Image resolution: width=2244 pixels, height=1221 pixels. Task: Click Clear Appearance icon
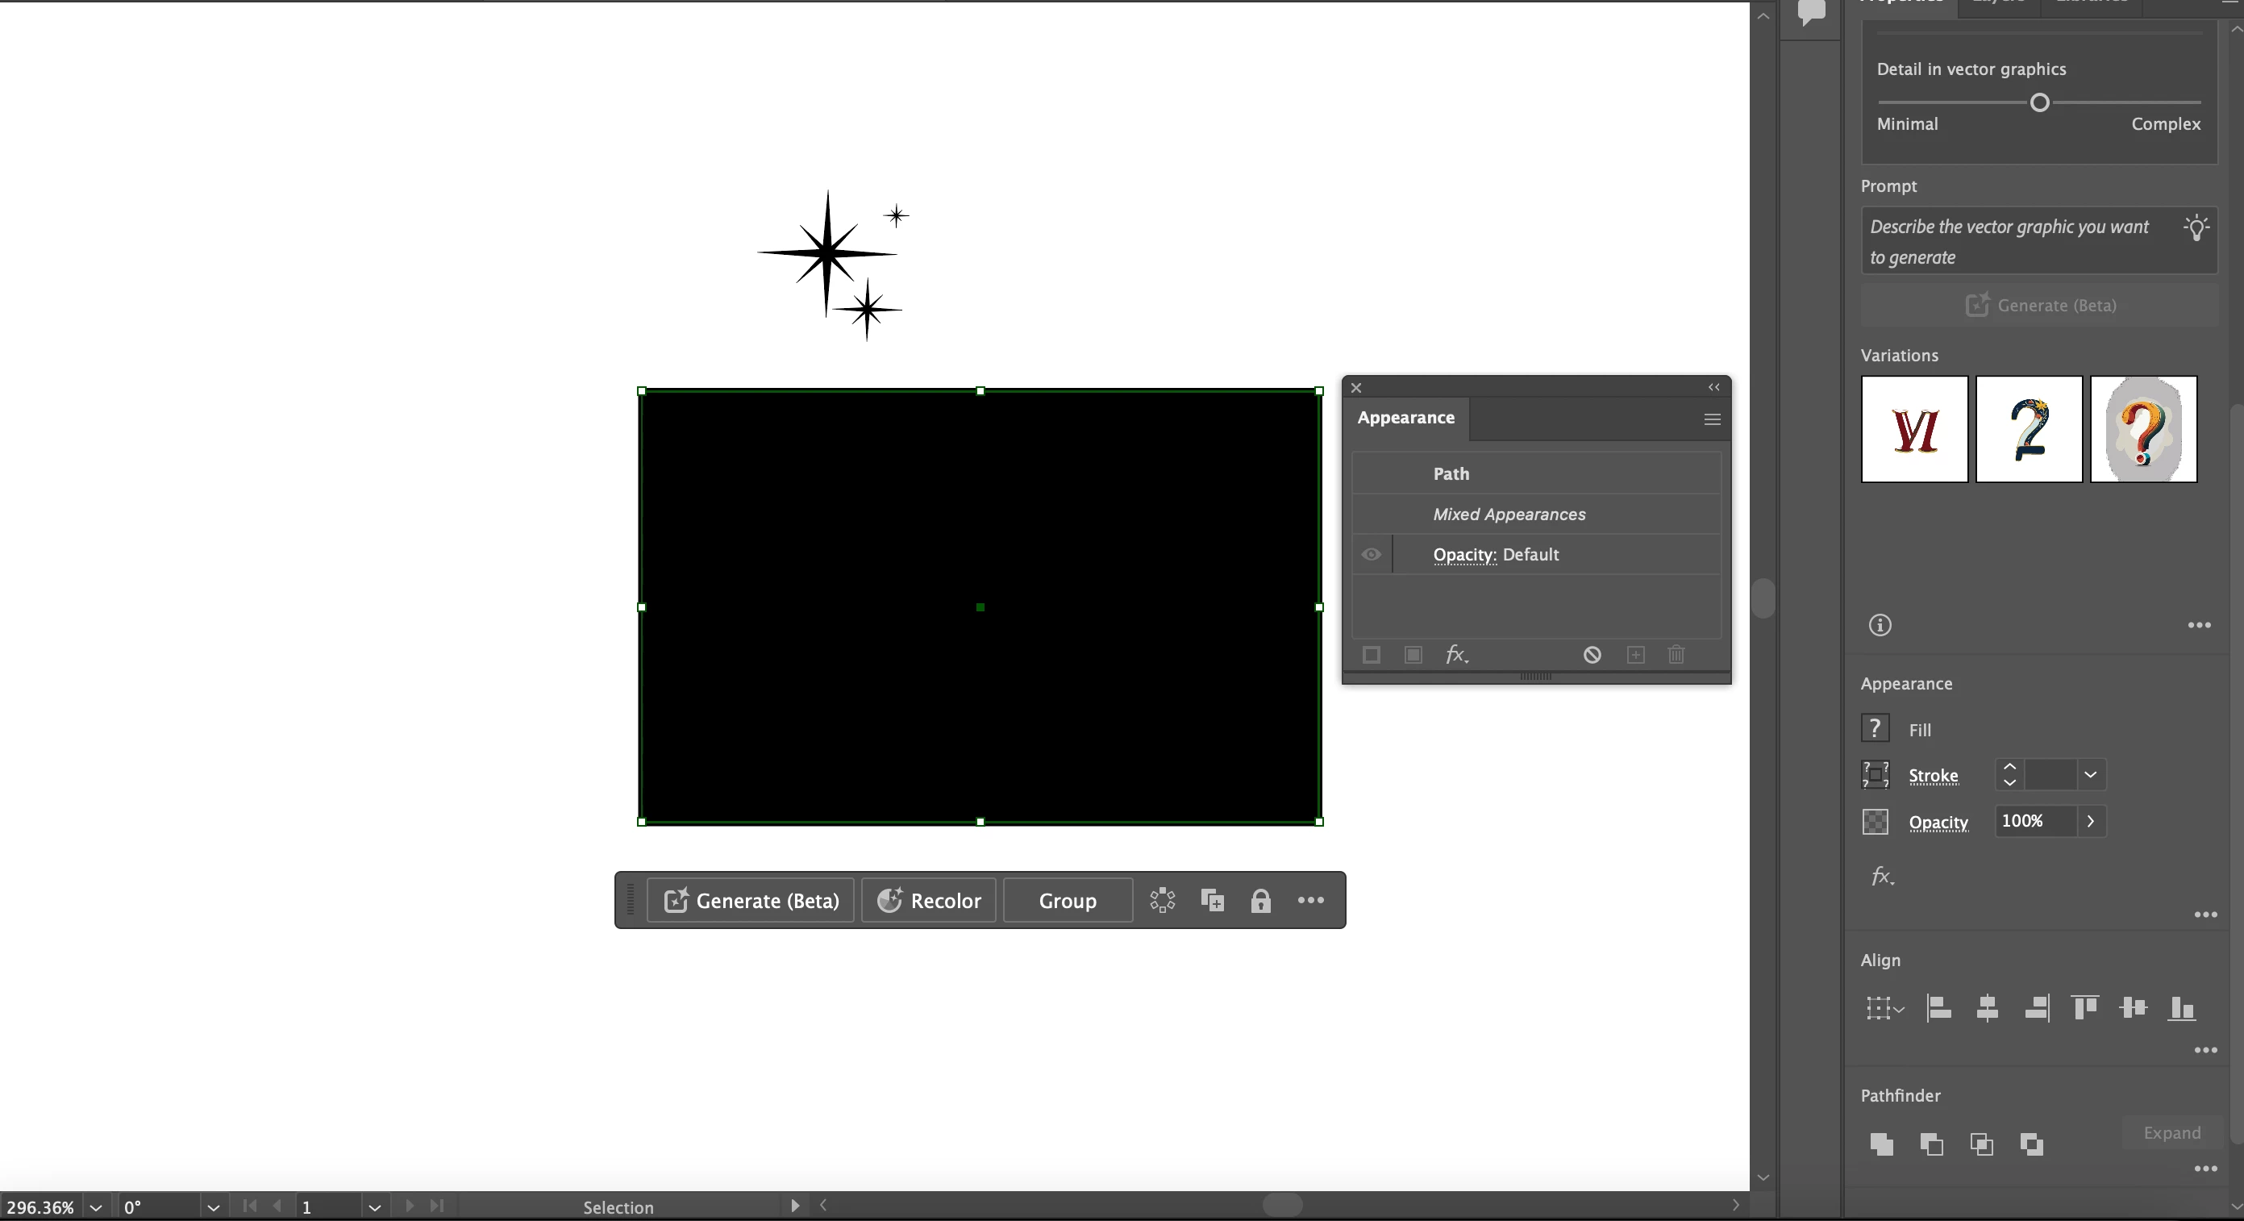pos(1592,655)
